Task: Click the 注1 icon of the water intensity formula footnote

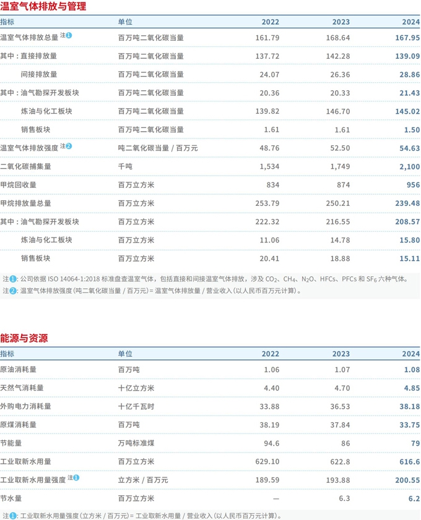Action: [13, 515]
